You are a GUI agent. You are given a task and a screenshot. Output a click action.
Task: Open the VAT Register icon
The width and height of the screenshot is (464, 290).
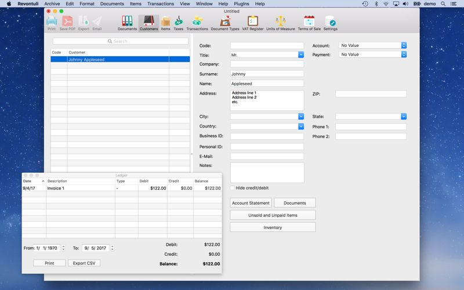(253, 23)
